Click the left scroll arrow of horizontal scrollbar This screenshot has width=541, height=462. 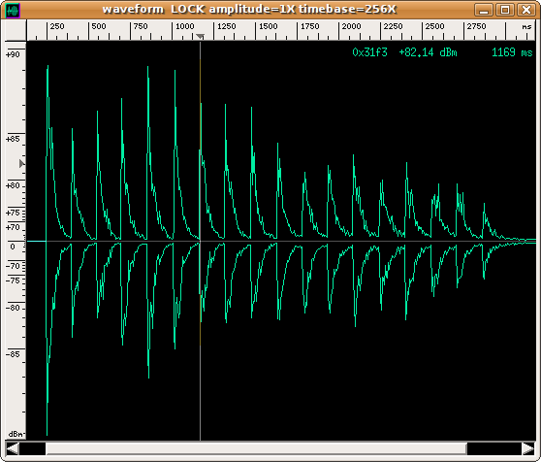(13, 448)
